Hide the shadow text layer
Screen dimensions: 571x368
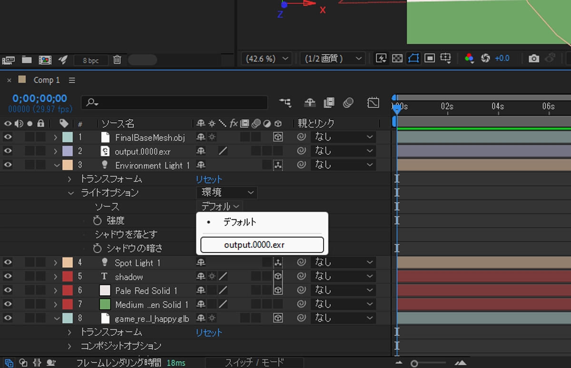7,276
